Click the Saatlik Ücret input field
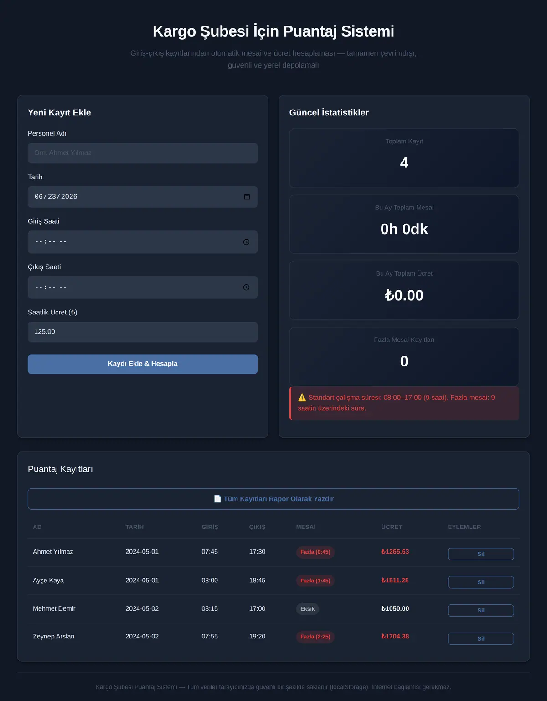The width and height of the screenshot is (547, 701). pyautogui.click(x=143, y=332)
